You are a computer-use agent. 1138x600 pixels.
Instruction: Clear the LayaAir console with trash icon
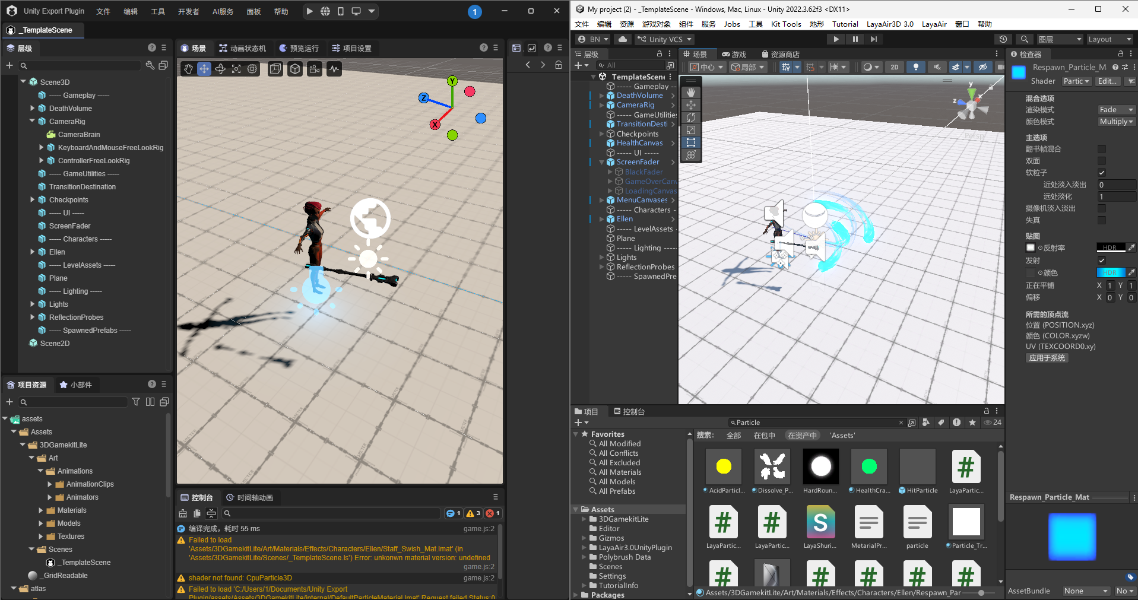183,513
